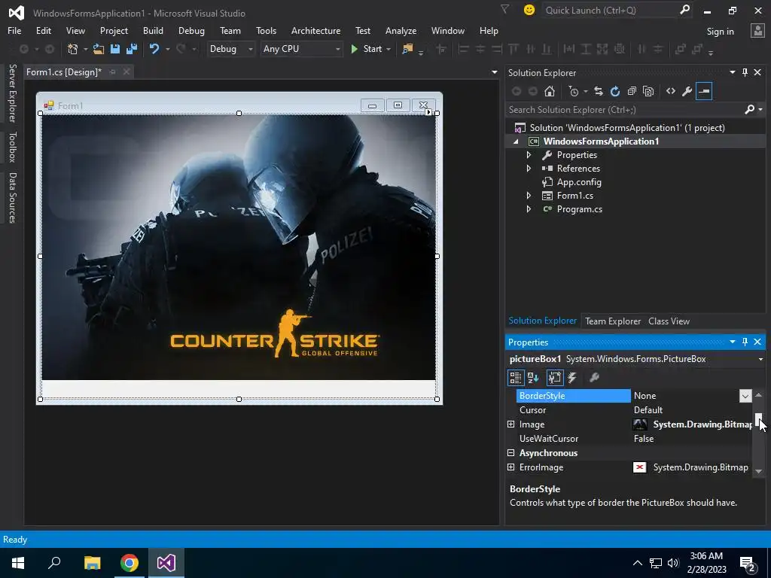The image size is (771, 578).
Task: Collapse All in Solution Explorer toolbar
Action: 632,91
